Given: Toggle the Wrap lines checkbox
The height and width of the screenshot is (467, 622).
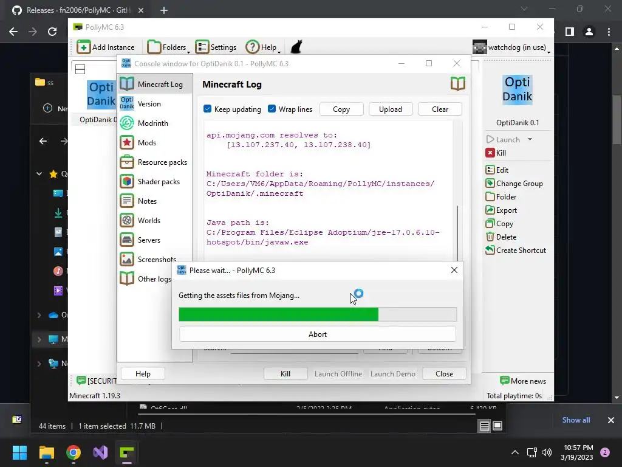Looking at the screenshot, I should [272, 109].
